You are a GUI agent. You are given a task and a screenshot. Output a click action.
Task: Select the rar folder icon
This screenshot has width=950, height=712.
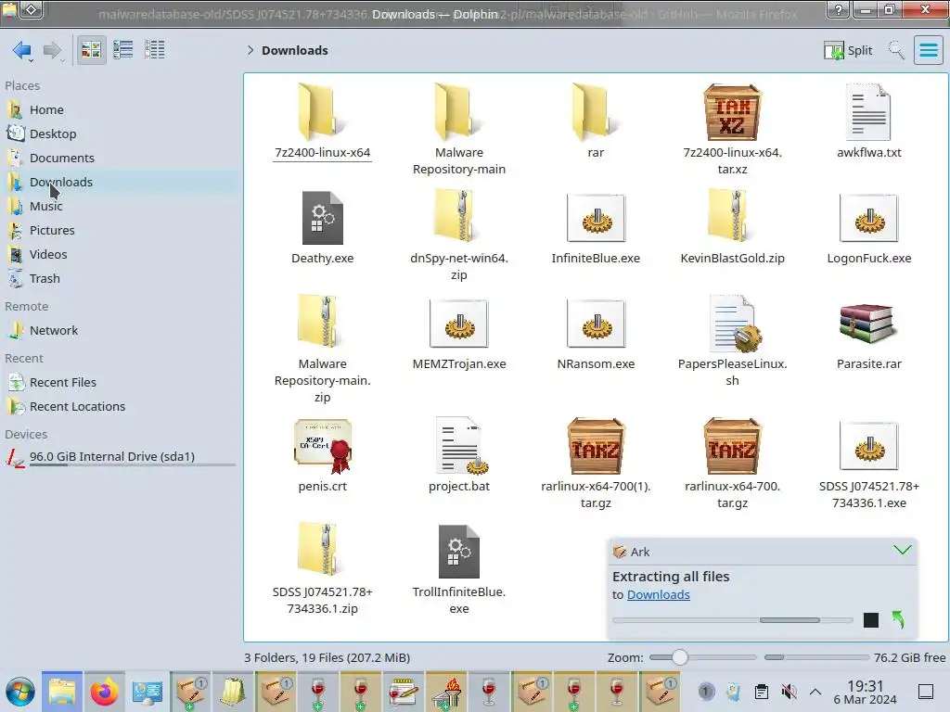coord(596,112)
